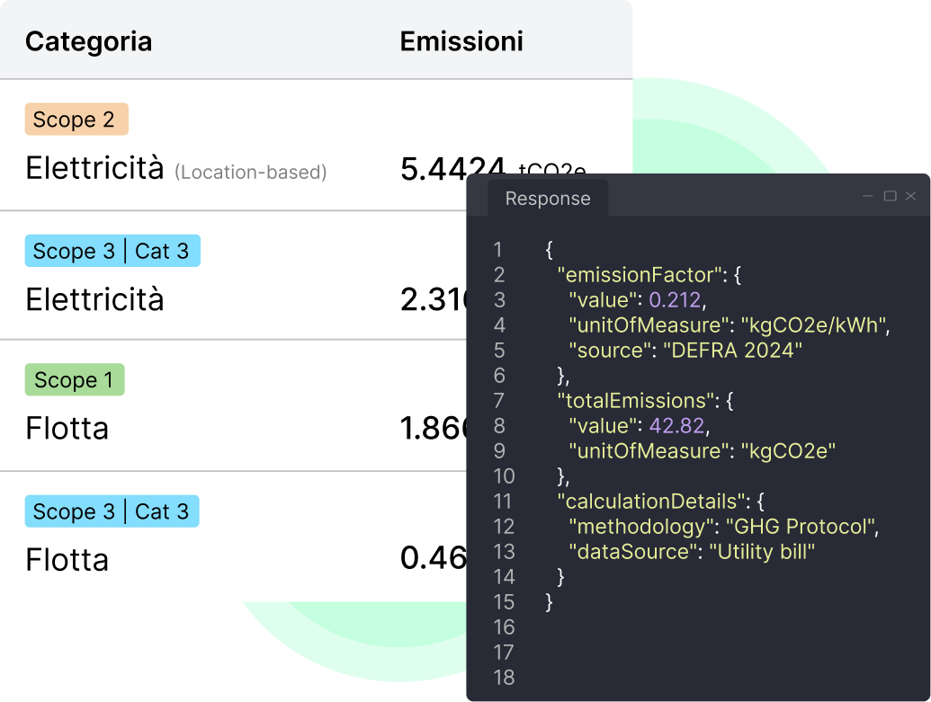Click the maximize icon on the Response window
931x702 pixels.
point(890,196)
